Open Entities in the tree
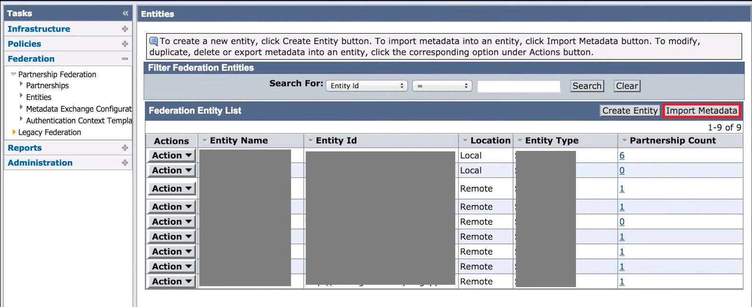The width and height of the screenshot is (752, 307). 39,97
